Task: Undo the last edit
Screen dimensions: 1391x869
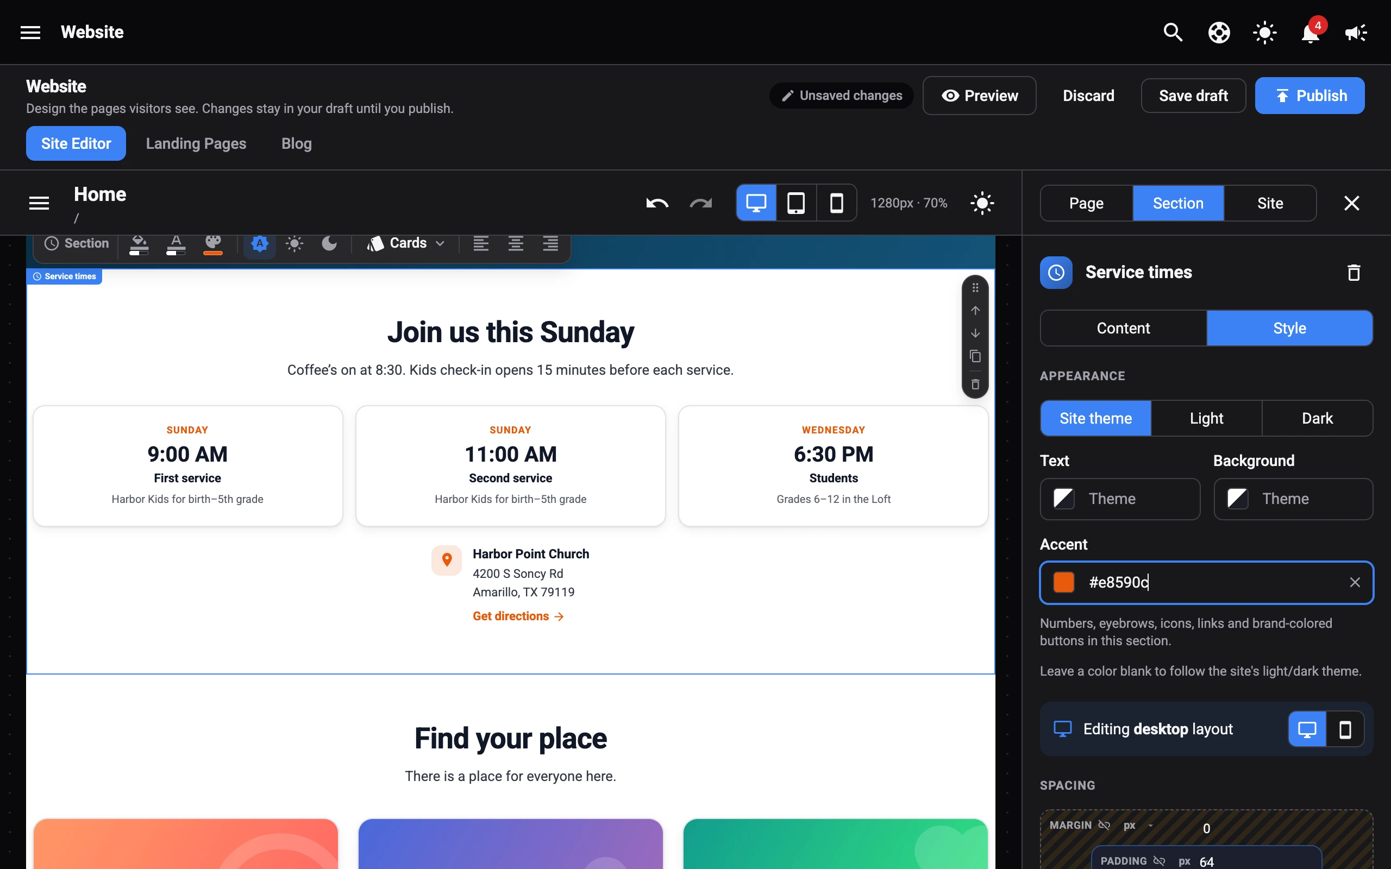Action: coord(657,203)
